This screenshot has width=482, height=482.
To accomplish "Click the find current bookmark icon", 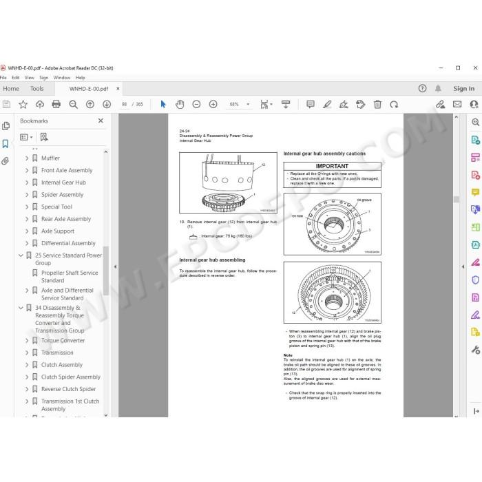I will 44,137.
